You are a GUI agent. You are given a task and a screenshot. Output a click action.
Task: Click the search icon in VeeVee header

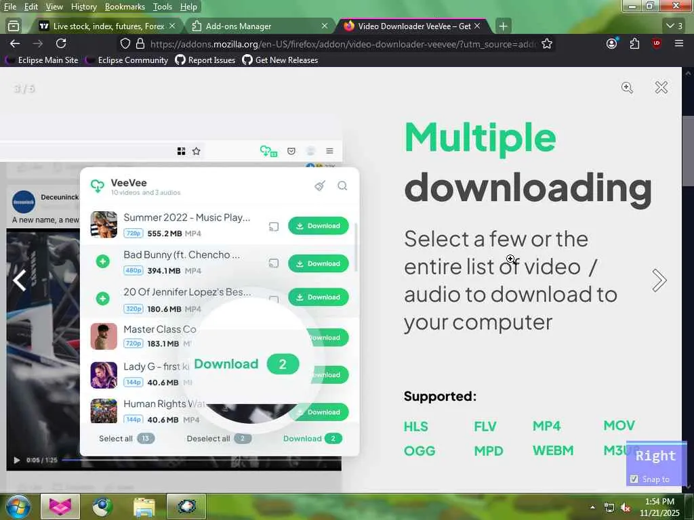[342, 186]
